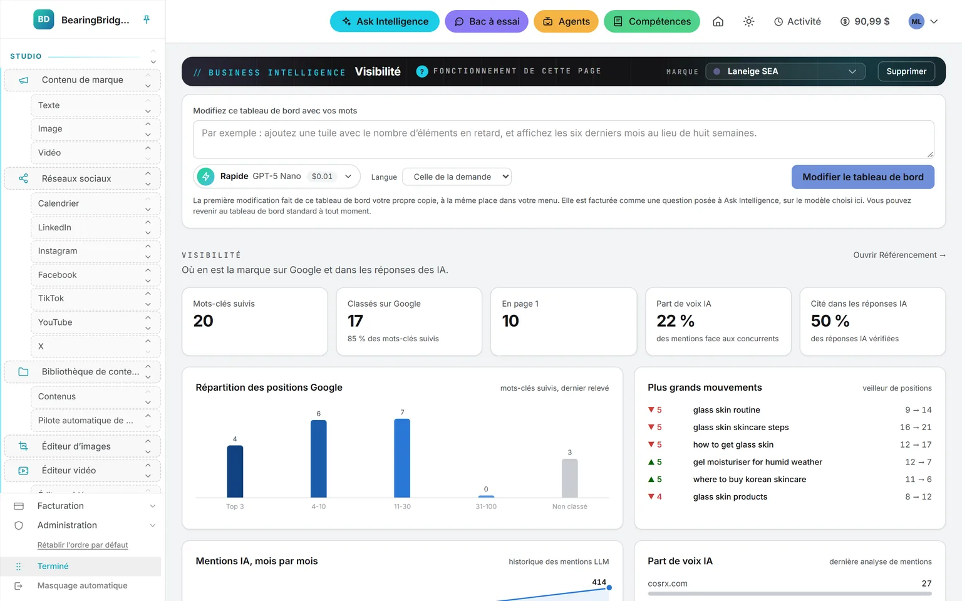Move Instagram down with its arrow
Viewport: 962px width, 601px height.
pyautogui.click(x=148, y=257)
